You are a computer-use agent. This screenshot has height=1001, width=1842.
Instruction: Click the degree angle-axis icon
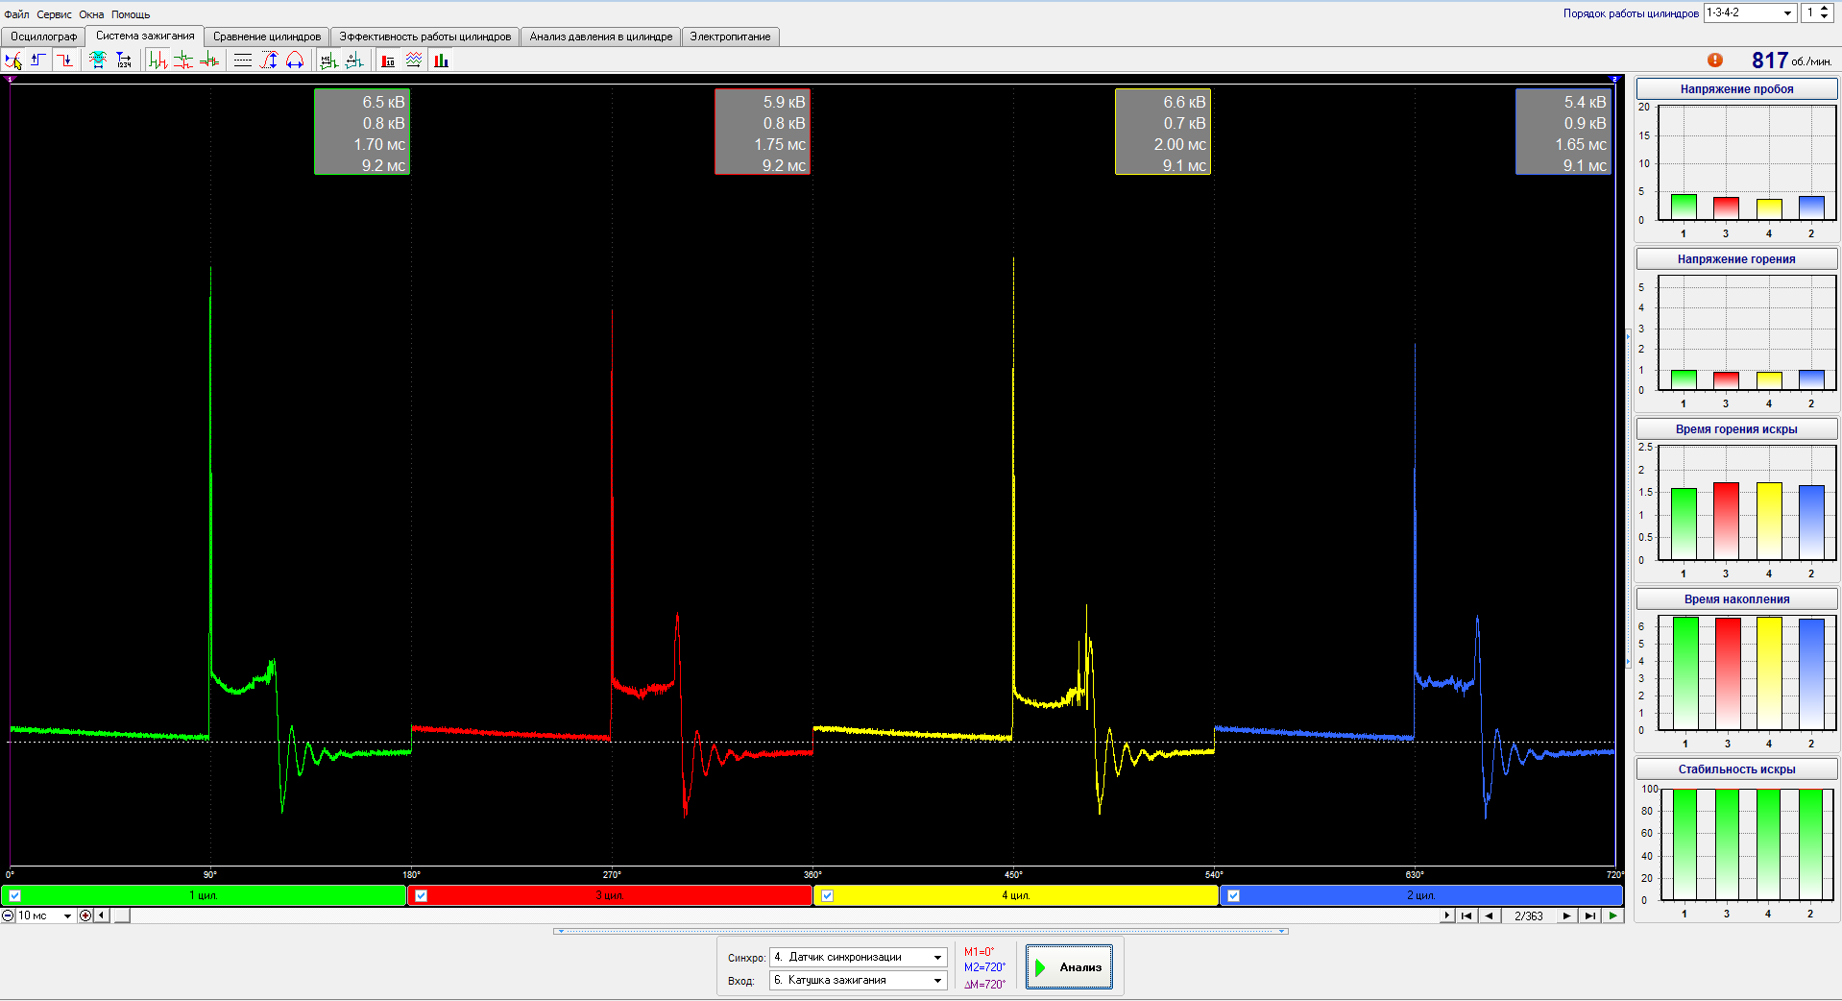[354, 61]
